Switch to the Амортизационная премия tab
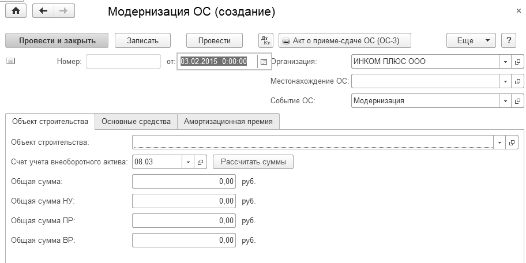Image resolution: width=526 pixels, height=263 pixels. tap(228, 121)
